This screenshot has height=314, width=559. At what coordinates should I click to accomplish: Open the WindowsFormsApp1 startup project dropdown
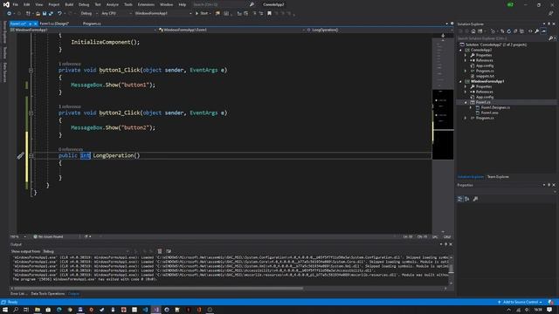pyautogui.click(x=163, y=14)
